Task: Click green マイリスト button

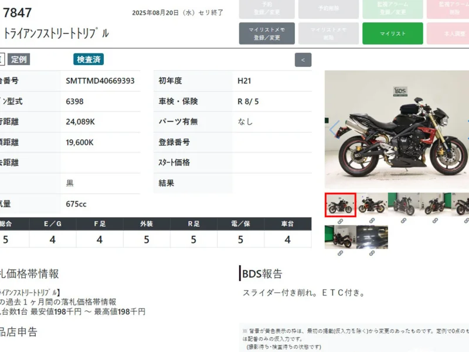Action: (x=393, y=33)
